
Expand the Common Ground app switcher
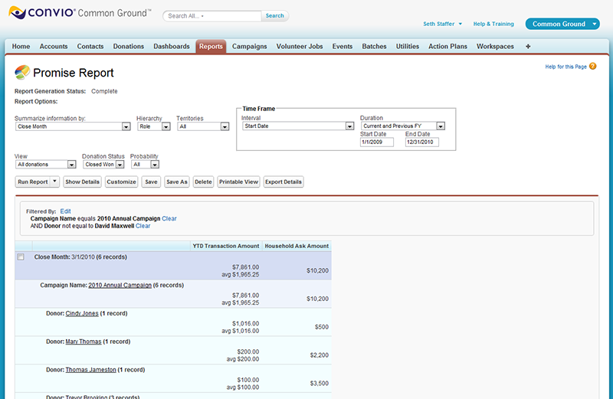click(595, 24)
